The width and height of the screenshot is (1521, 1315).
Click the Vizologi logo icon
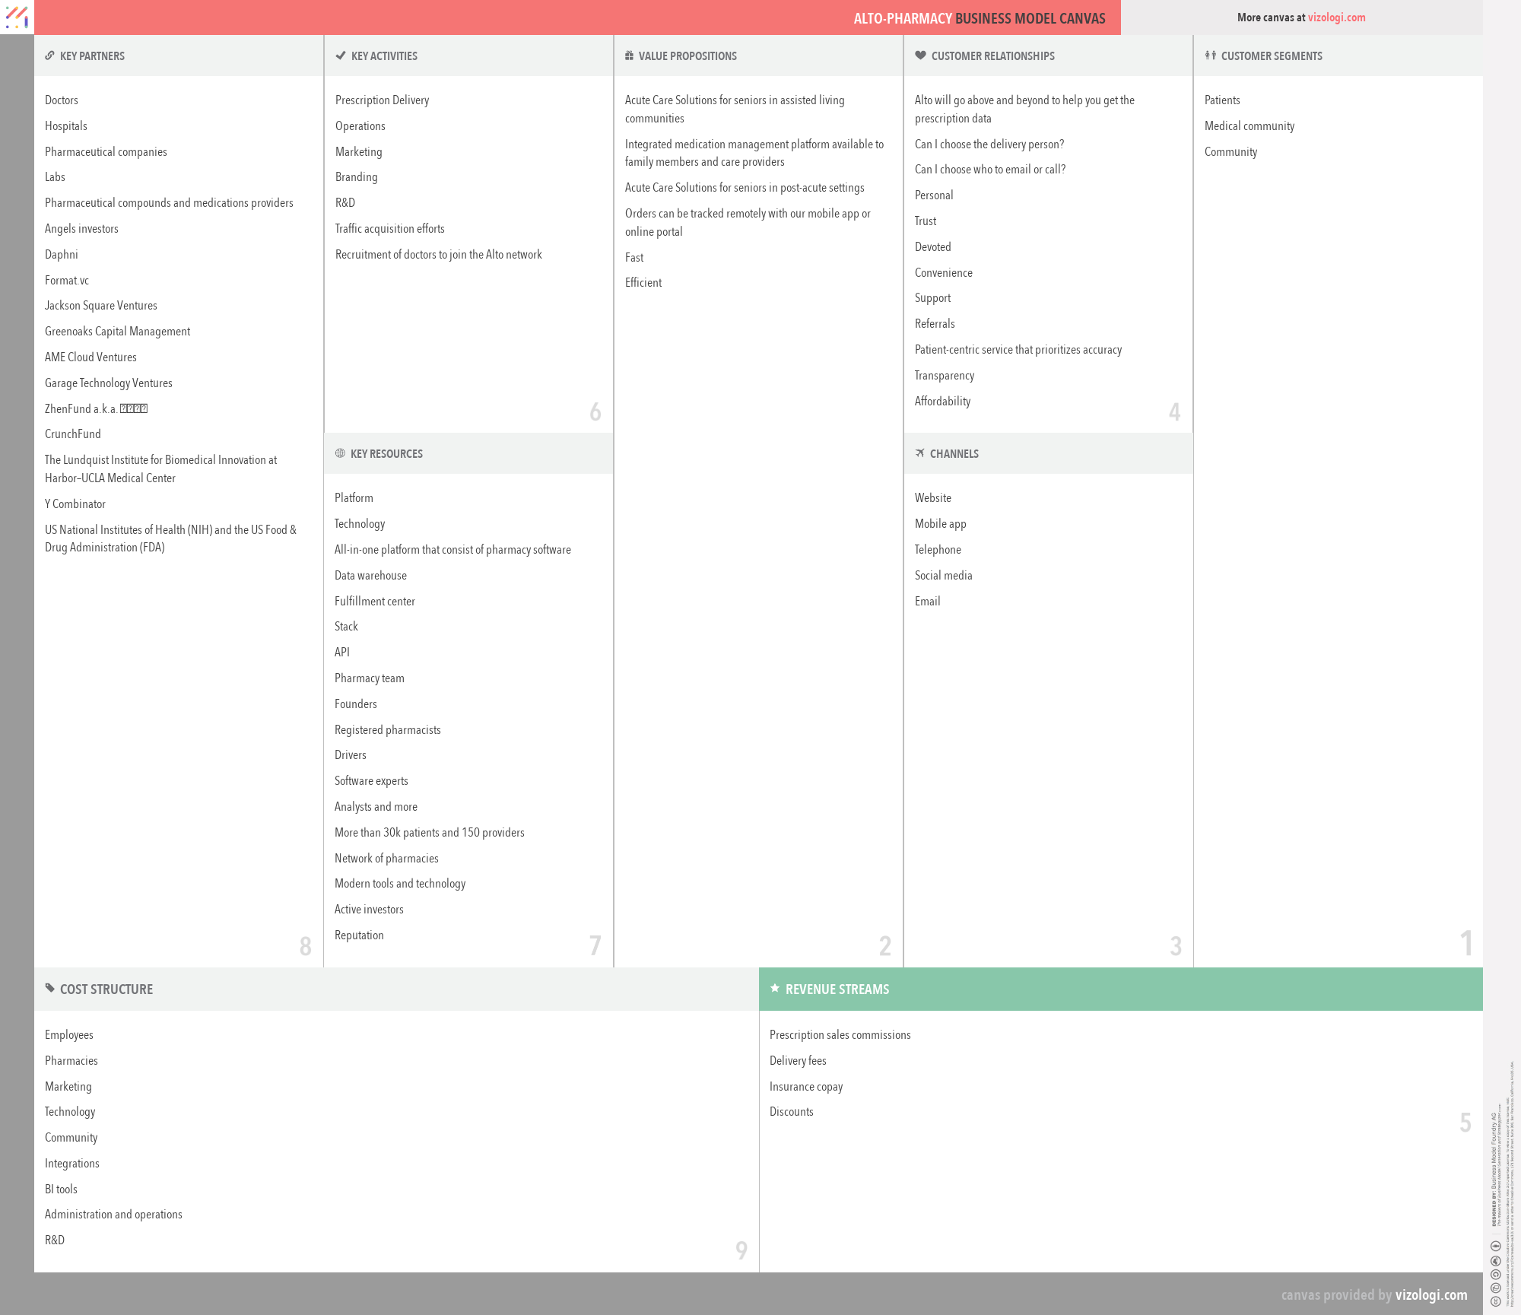pos(17,17)
